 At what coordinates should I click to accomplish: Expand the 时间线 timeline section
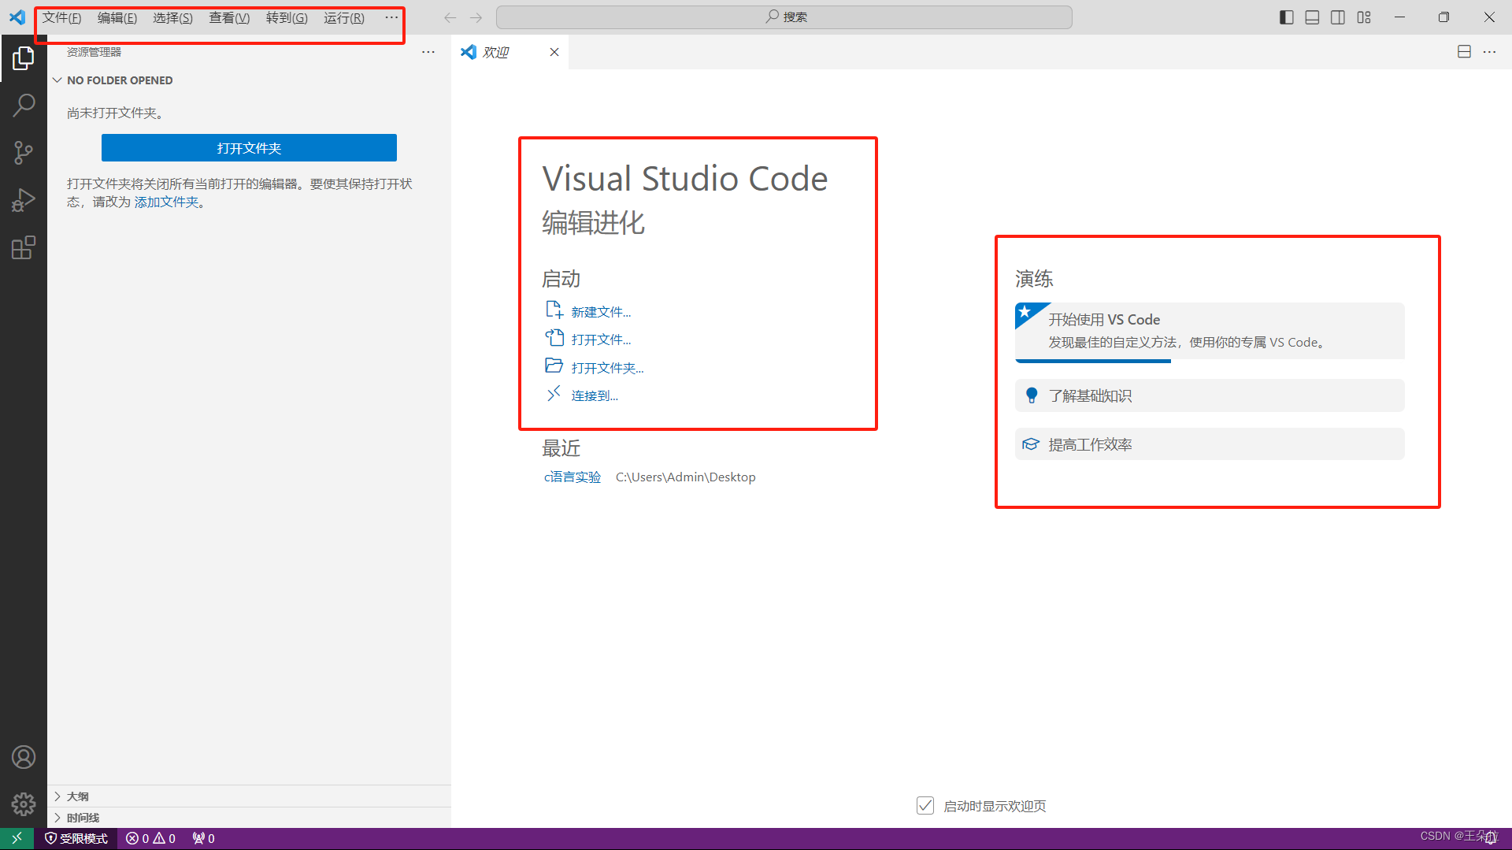click(x=249, y=818)
